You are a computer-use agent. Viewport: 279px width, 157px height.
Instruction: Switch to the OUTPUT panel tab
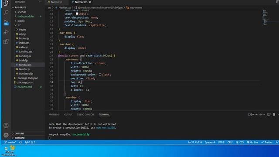tap(68, 114)
